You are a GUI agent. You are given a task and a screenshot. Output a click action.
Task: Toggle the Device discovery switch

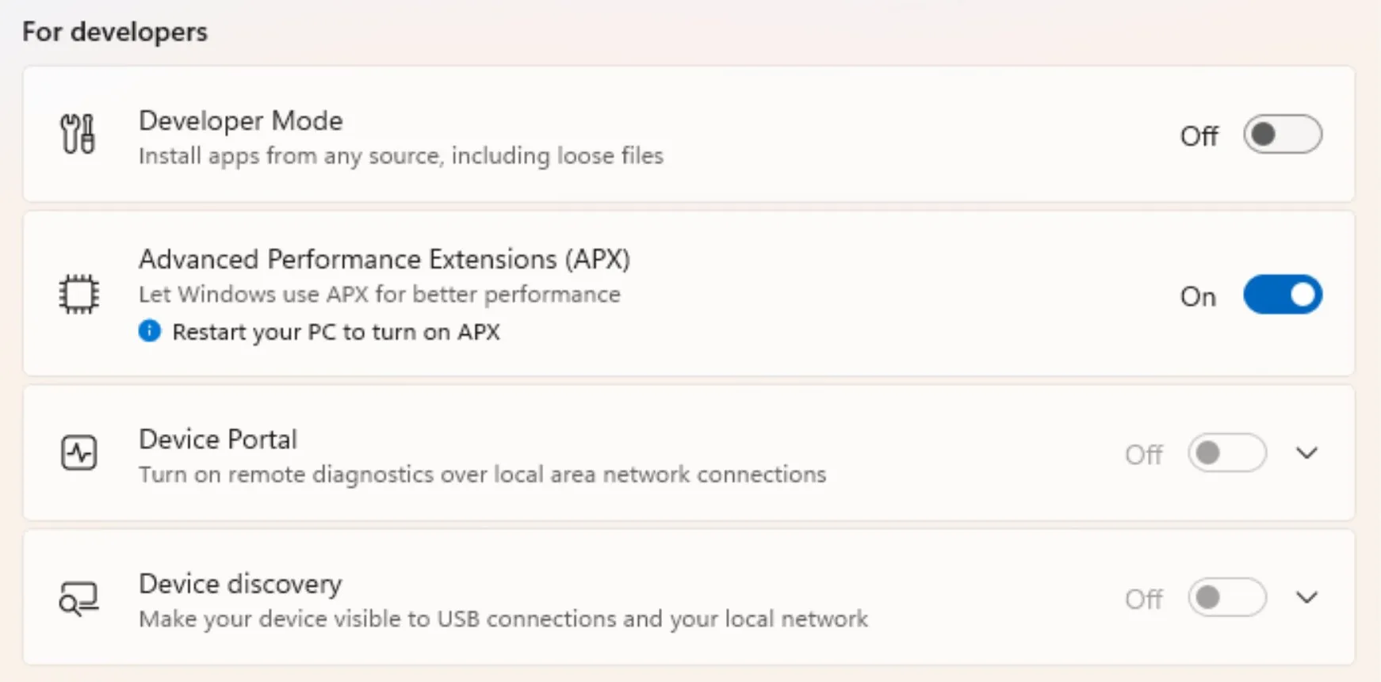pyautogui.click(x=1226, y=597)
